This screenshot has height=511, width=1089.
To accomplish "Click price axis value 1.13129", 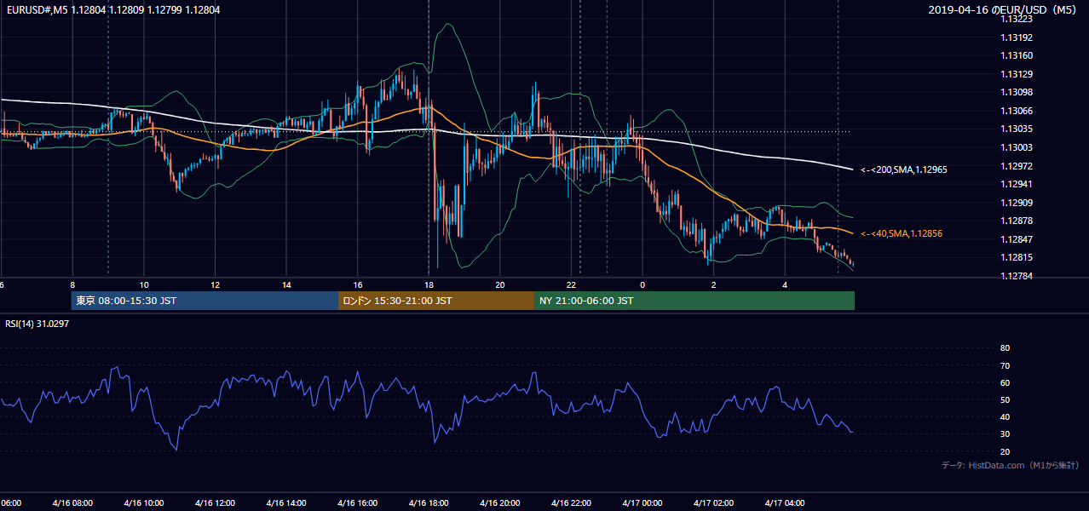I will coord(1017,74).
